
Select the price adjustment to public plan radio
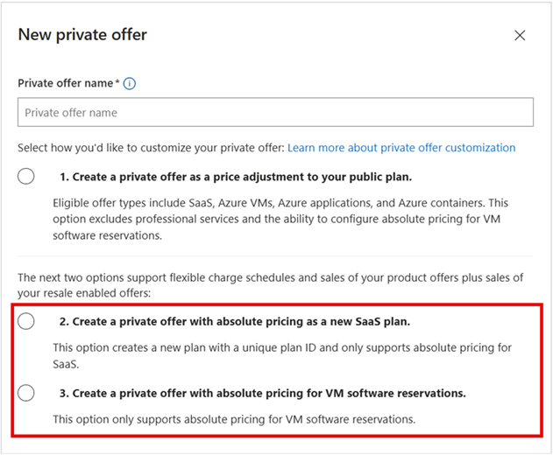tap(26, 177)
